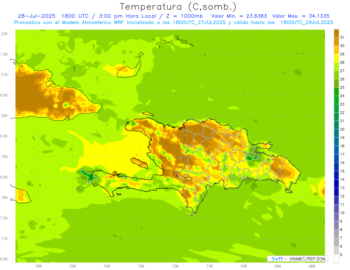Click the "Temperatura (C,somb.)" map title

coord(178,7)
